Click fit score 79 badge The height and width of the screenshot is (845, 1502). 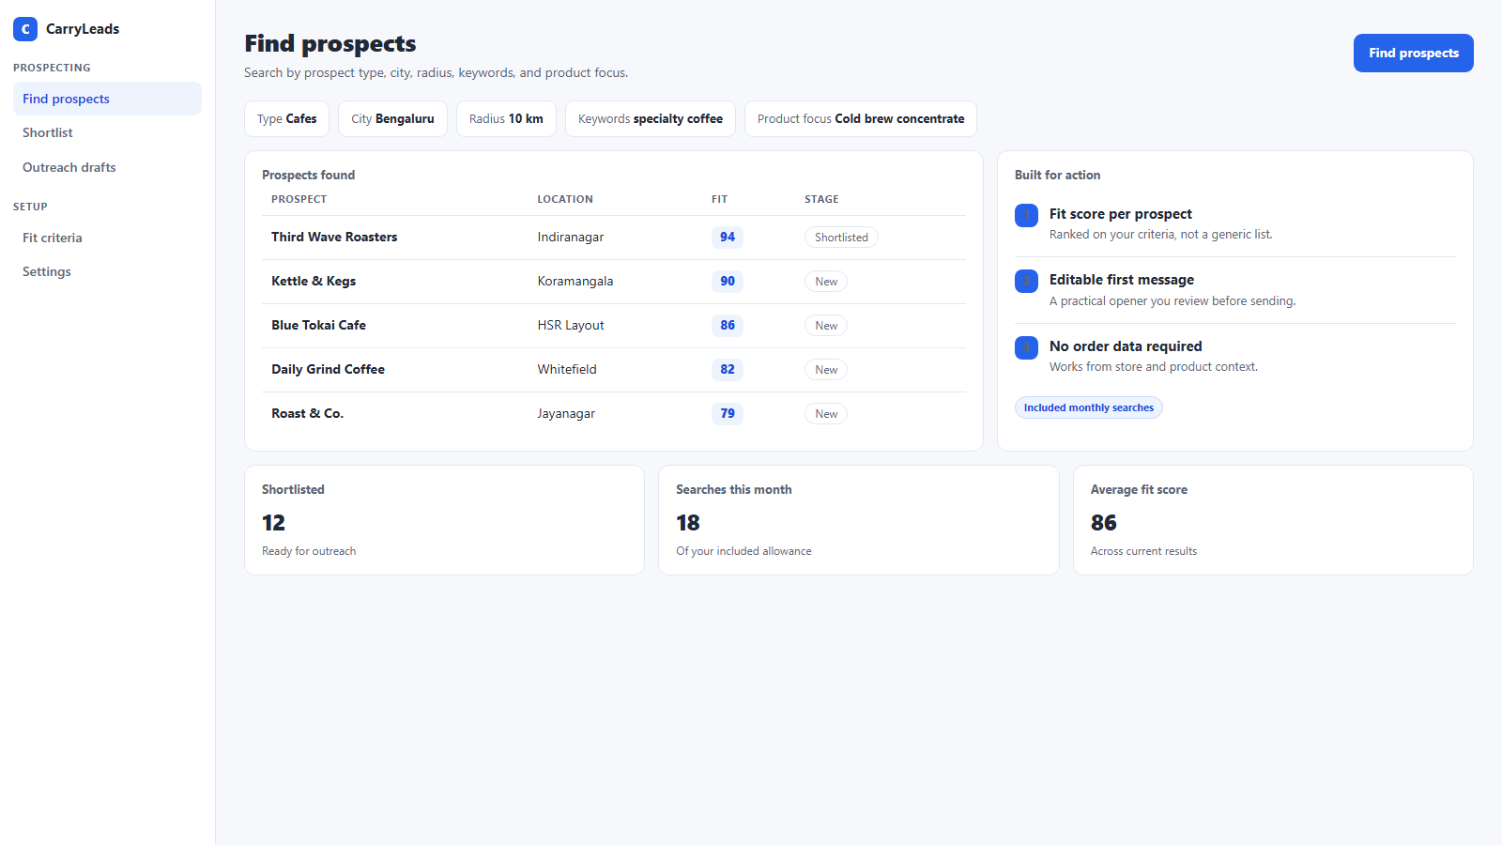point(728,413)
